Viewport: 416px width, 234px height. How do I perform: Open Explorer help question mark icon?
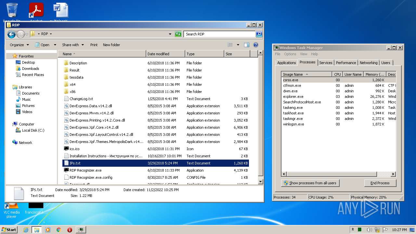(256, 45)
